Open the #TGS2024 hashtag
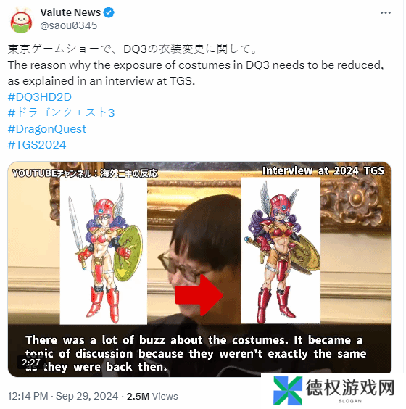Screen dimensions: 406x409 click(37, 145)
